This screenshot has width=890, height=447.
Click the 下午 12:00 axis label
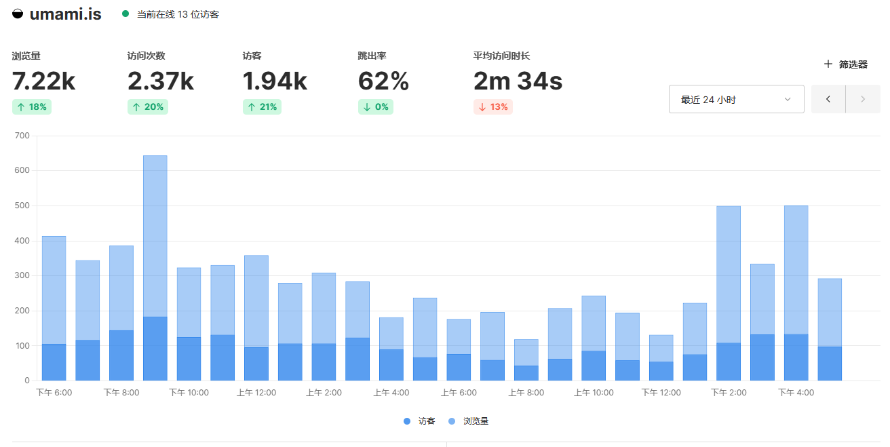(661, 393)
